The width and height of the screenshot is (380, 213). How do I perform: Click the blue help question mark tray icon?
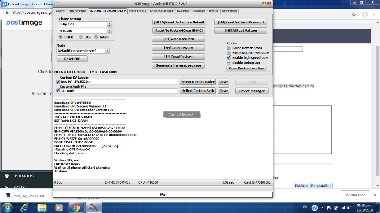(315, 208)
